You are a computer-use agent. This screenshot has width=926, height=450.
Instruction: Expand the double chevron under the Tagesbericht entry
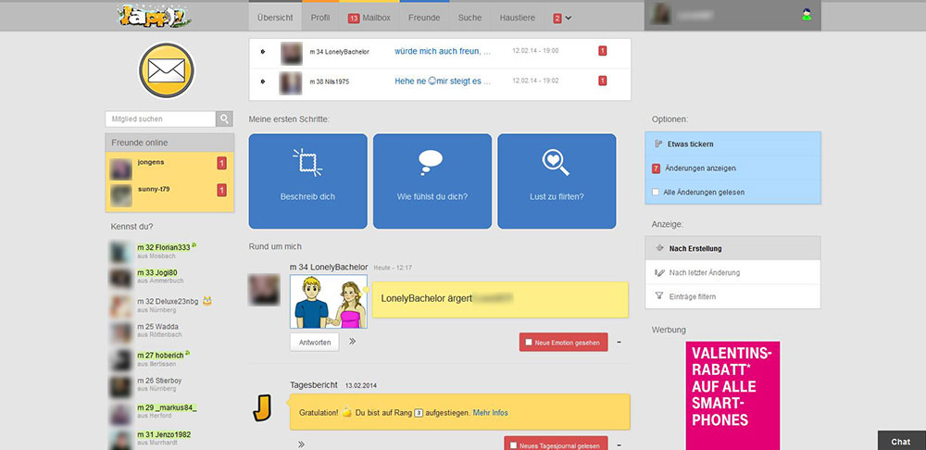tap(301, 444)
